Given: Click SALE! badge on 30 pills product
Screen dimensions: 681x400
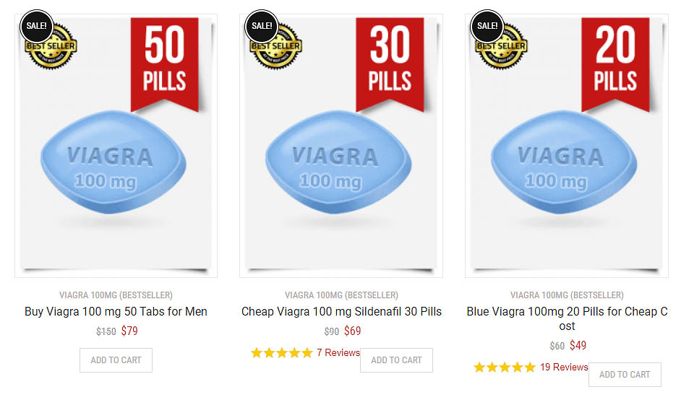Looking at the screenshot, I should click(262, 26).
